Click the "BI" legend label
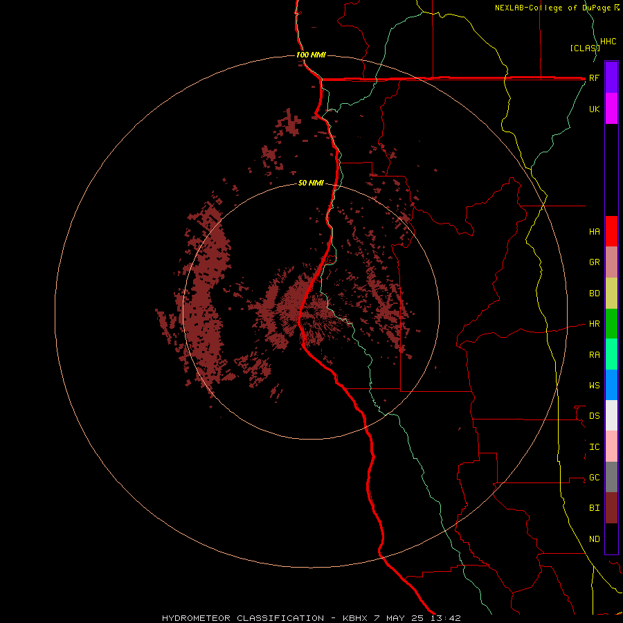Image resolution: width=623 pixels, height=623 pixels. pos(594,508)
